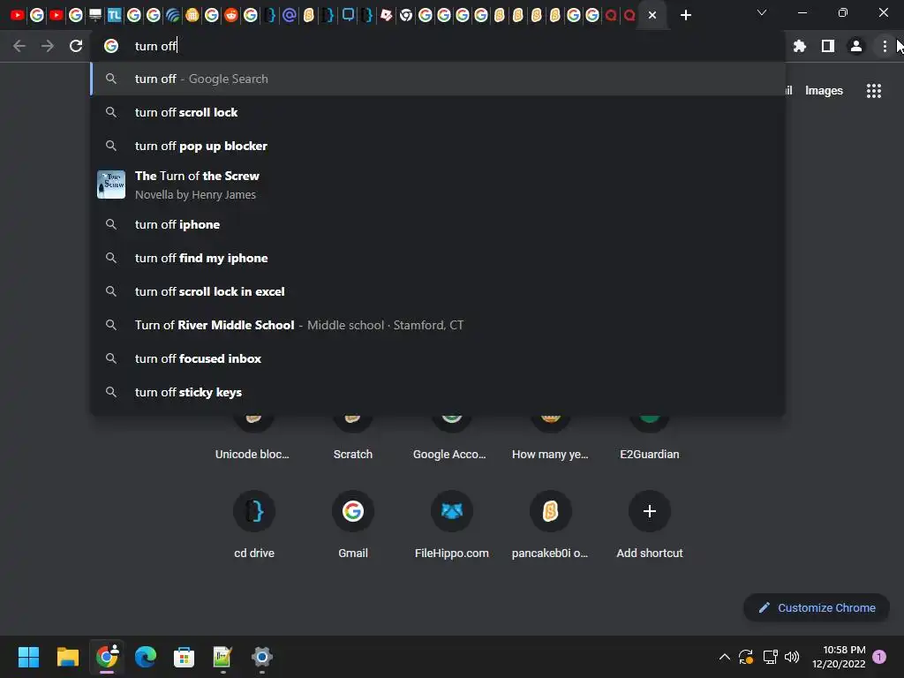
Task: Reload the current page
Action: coord(76,46)
